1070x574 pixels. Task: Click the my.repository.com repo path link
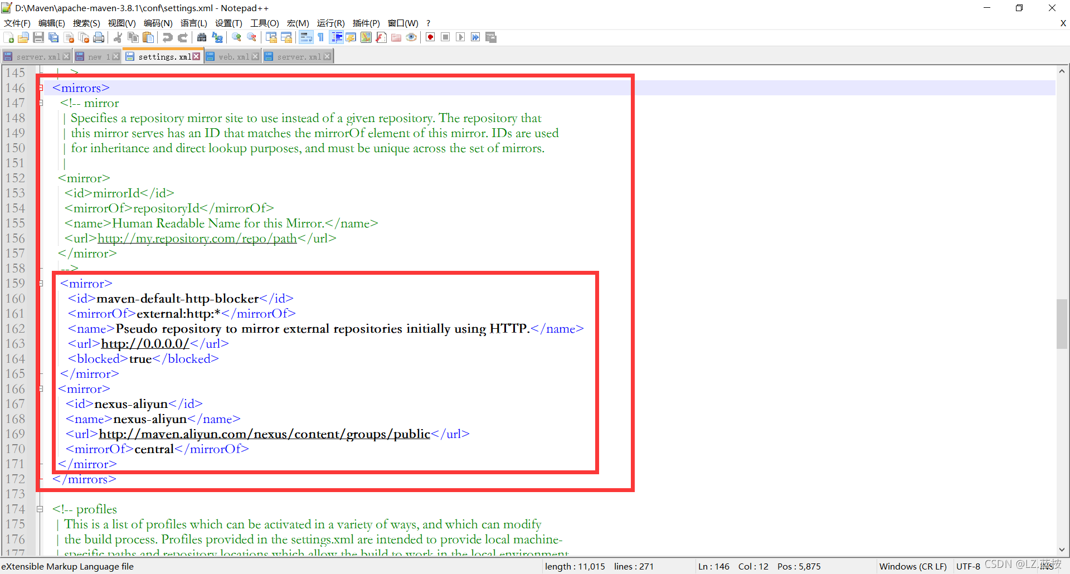pyautogui.click(x=197, y=239)
